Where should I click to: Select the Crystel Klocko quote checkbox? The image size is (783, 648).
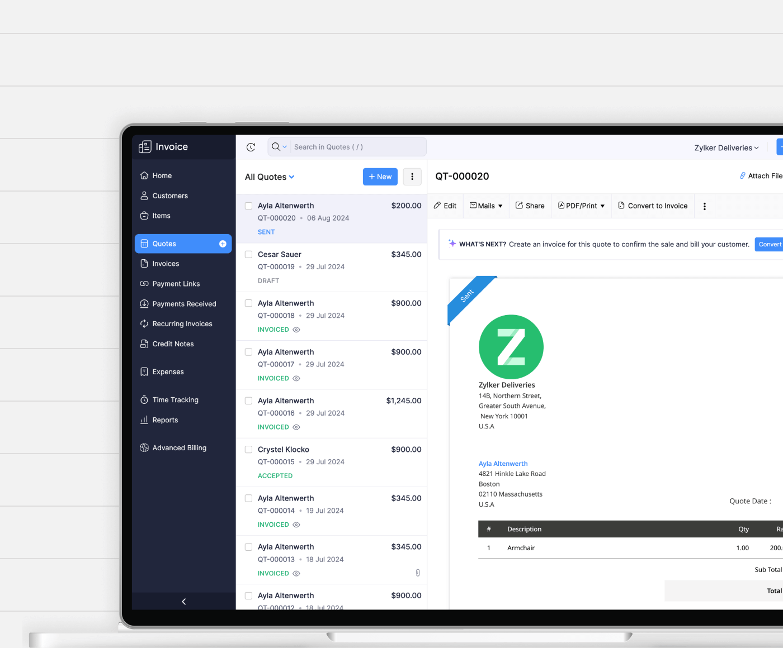[249, 450]
